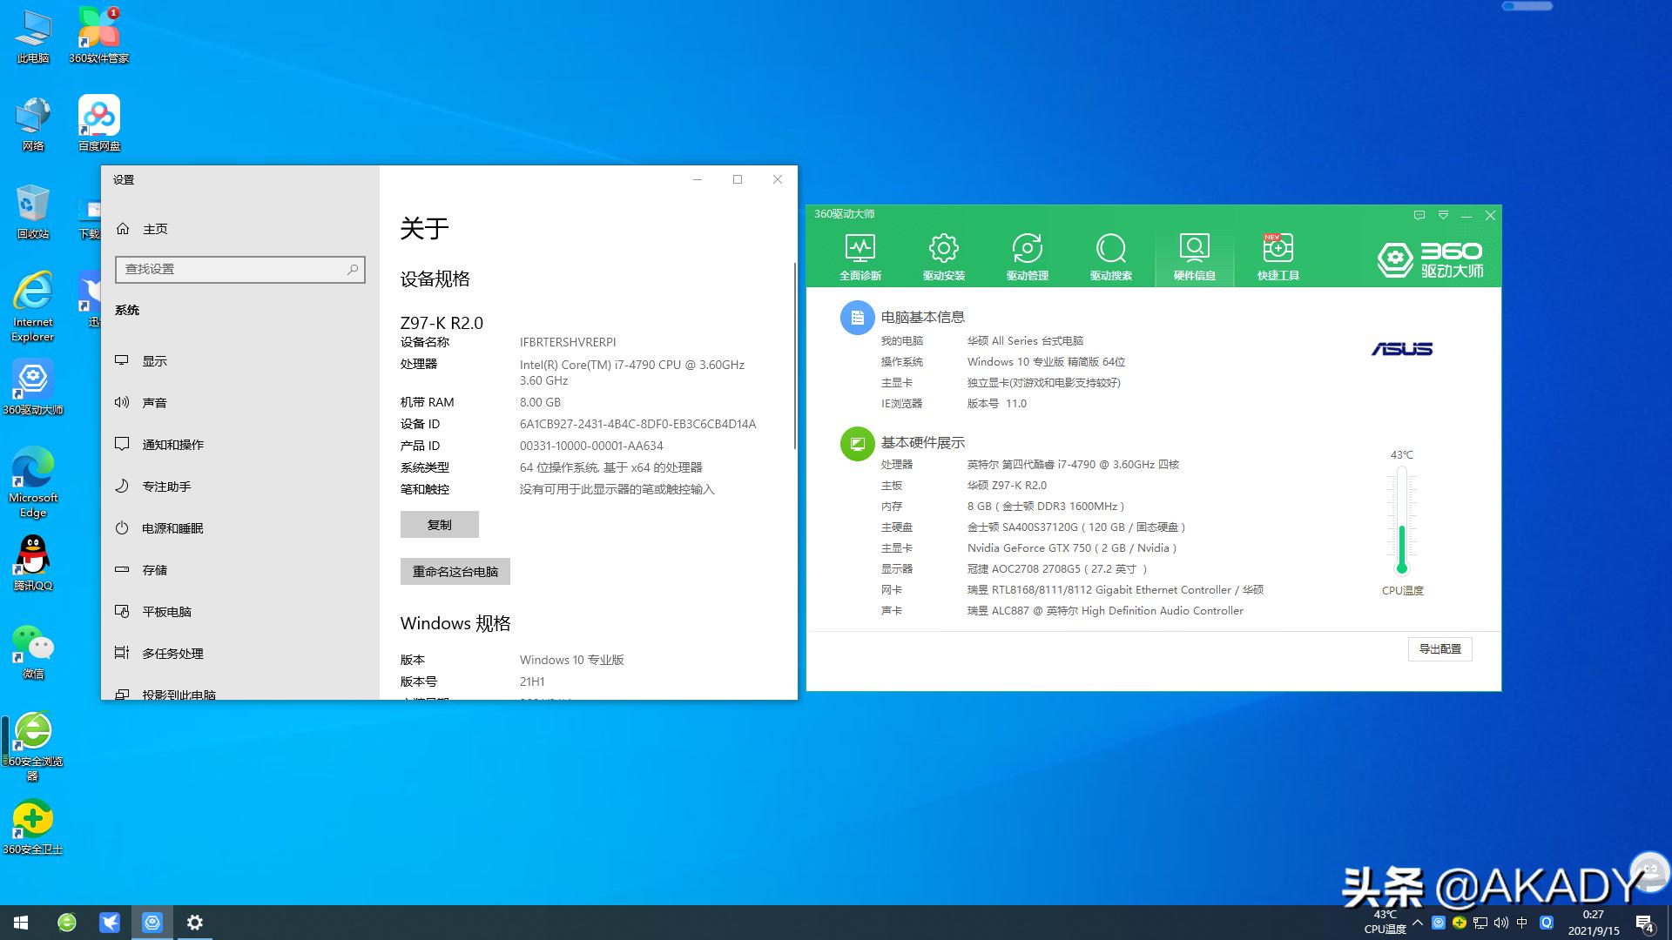Screen dimensions: 1672x940
Task: Export hardware config via 导出配置
Action: (1439, 648)
